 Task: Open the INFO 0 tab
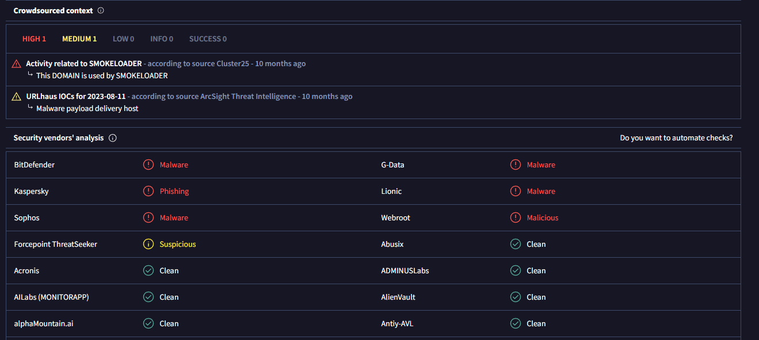(x=162, y=39)
